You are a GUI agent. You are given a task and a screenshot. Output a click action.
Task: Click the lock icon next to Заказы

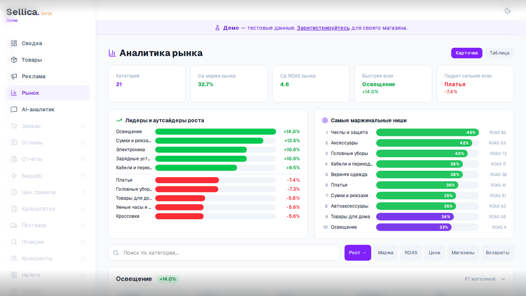tap(83, 126)
